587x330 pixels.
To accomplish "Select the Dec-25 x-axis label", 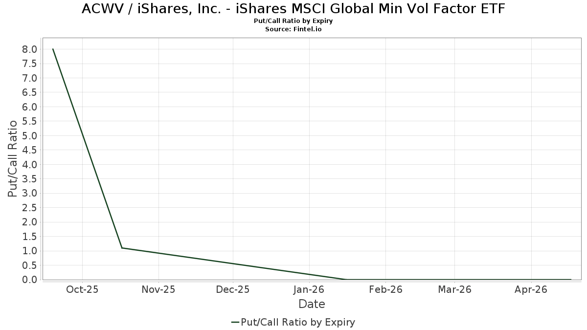I will (233, 289).
